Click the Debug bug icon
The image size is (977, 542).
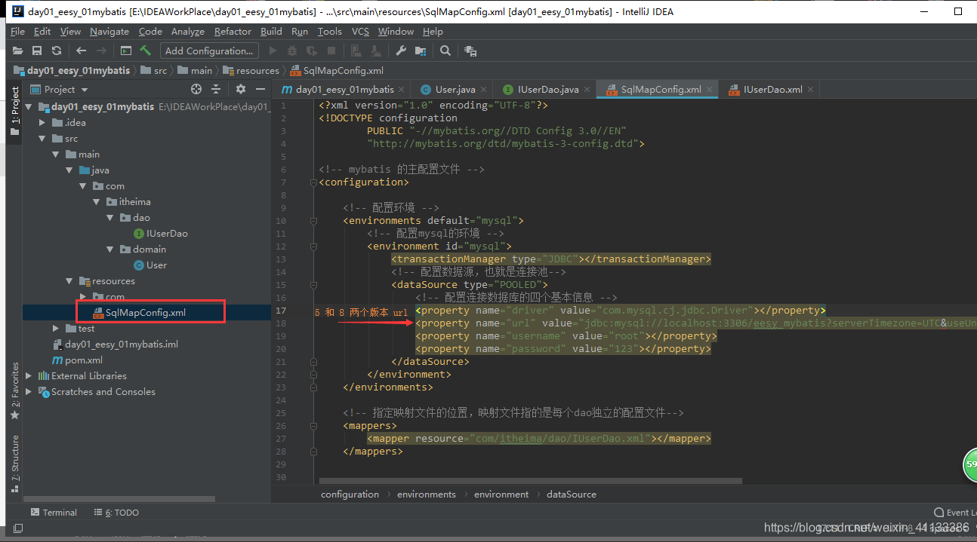[292, 51]
